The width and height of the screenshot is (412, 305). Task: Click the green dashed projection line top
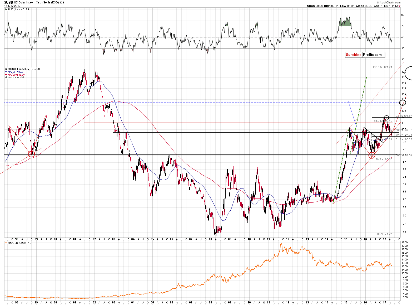point(366,78)
